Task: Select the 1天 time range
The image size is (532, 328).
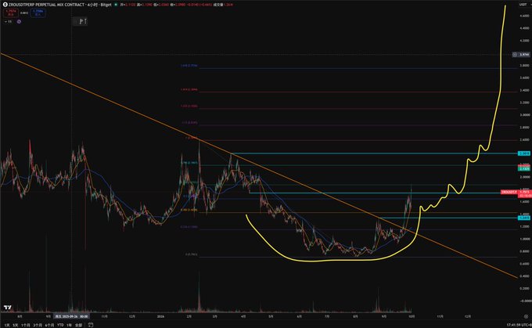Action: click(7, 325)
